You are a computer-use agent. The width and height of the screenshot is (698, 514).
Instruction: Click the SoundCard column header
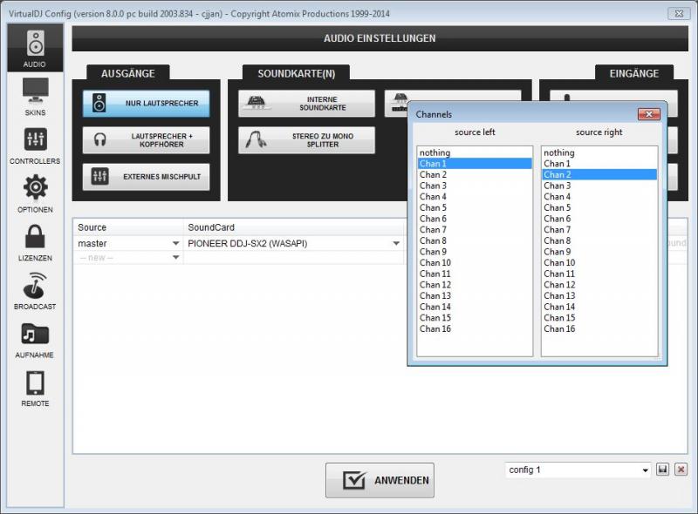coord(294,227)
